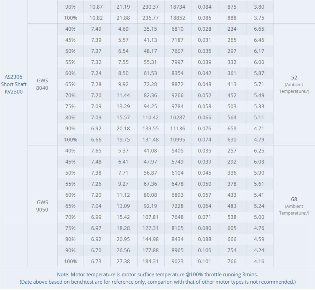315x290 pixels.
Task: Click the AS2306 Short Shaft KV2300 link
Action: (13, 84)
